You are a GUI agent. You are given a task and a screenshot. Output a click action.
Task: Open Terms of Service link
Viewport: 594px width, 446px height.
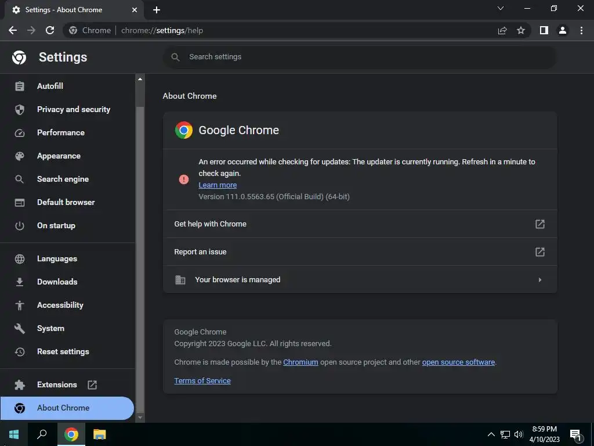[202, 381]
